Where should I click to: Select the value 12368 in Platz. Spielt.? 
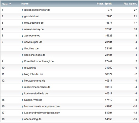[109, 29]
